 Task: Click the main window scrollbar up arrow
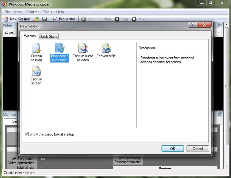(226, 25)
